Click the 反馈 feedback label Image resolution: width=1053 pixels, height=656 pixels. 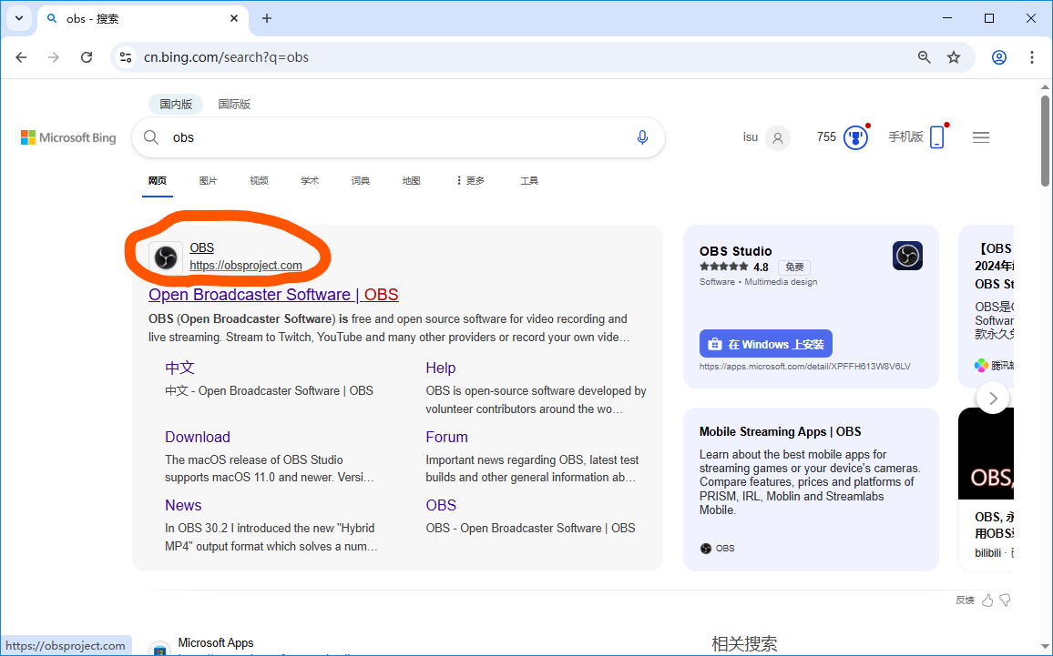pos(965,600)
